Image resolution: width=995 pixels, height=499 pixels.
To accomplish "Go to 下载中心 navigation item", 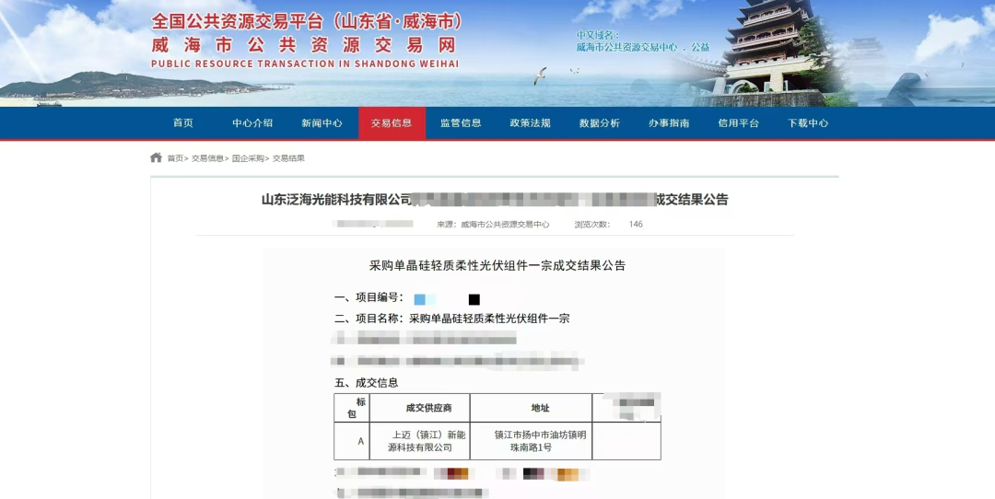I will [808, 123].
